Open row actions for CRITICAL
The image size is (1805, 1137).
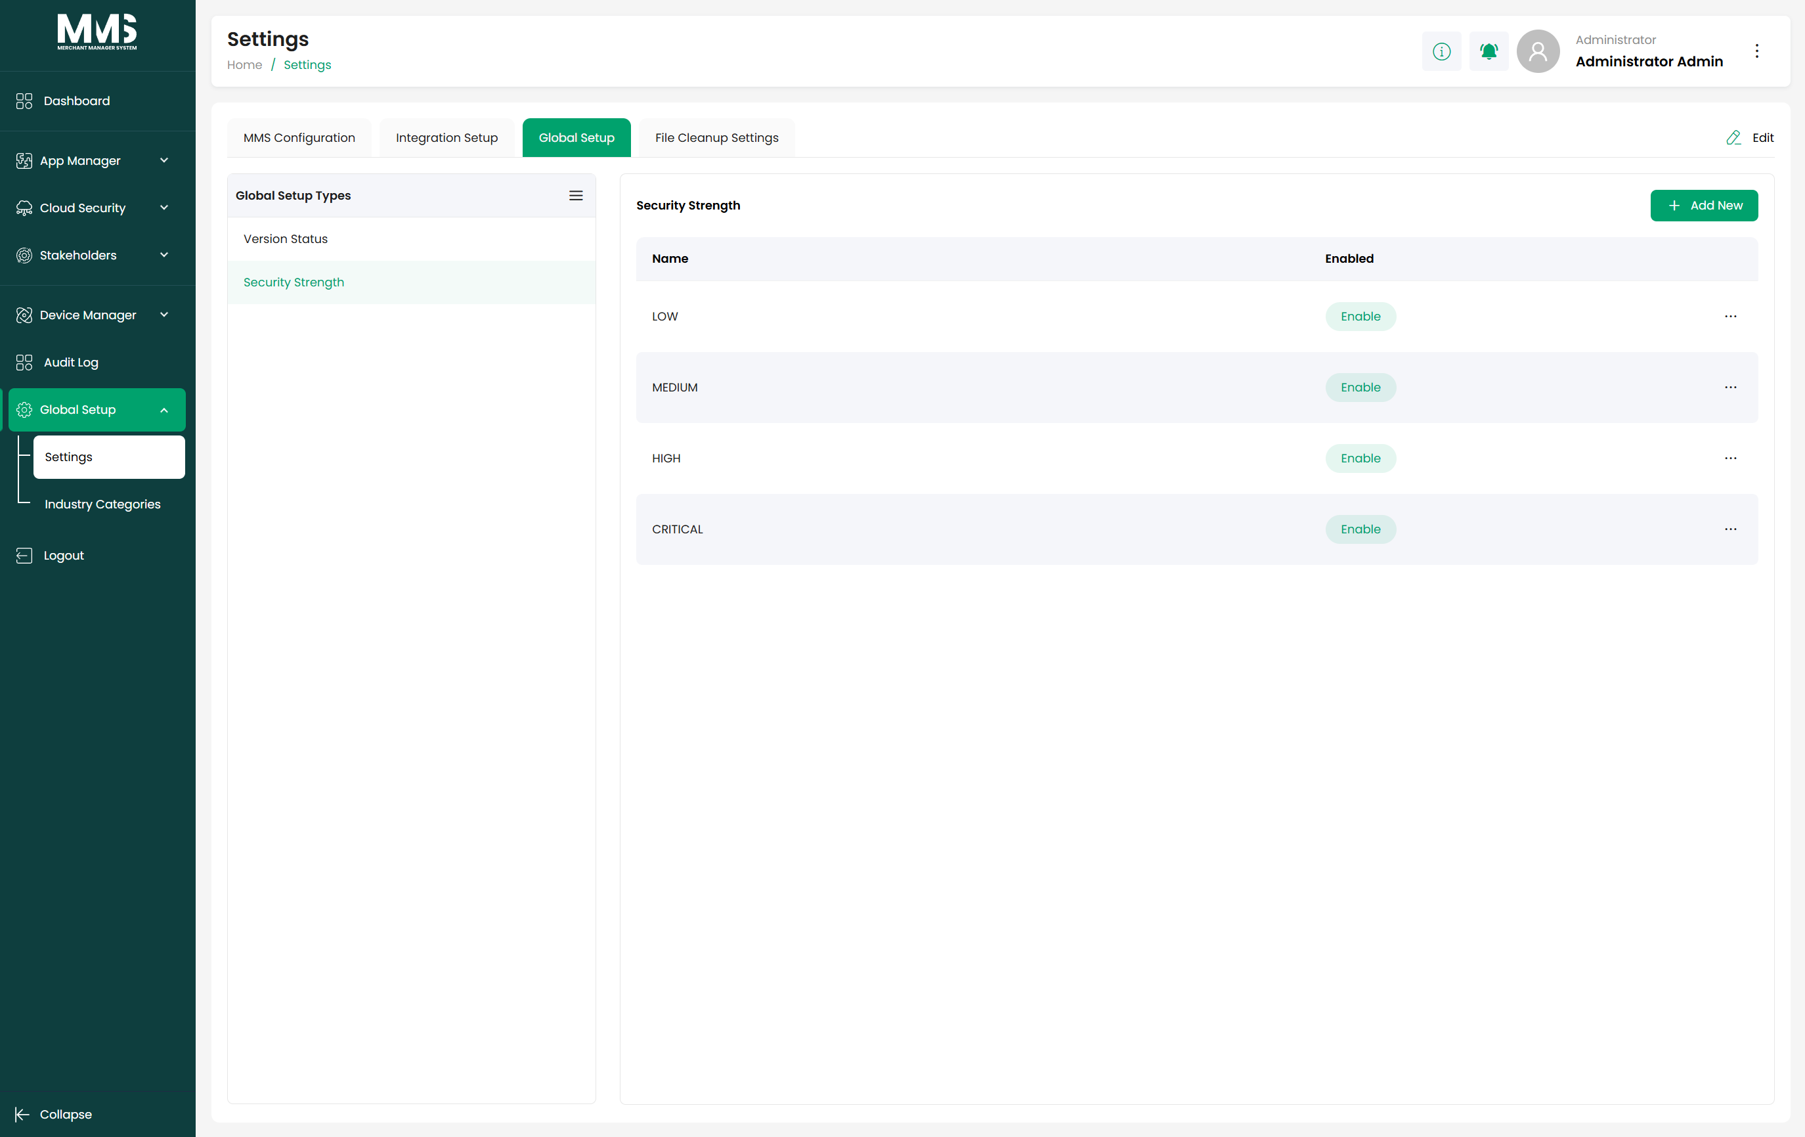1730,529
